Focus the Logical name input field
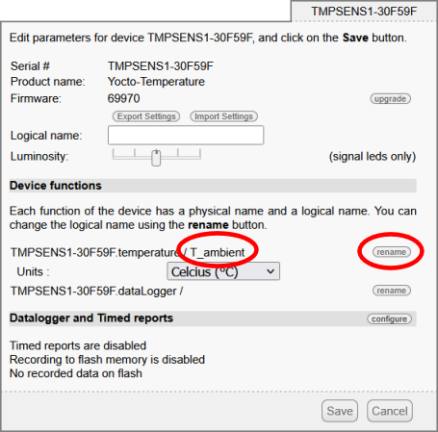Image resolution: width=438 pixels, height=432 pixels. tap(186, 135)
